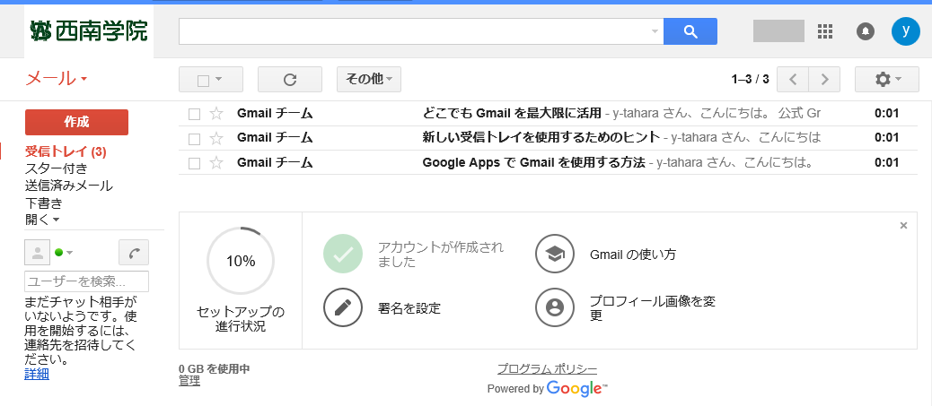Open the スター付き folder
Image resolution: width=932 pixels, height=406 pixels.
click(x=56, y=168)
